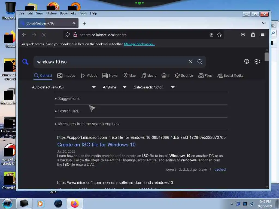Open the language selector Auto-detect (en-US)
Screen dimensions: 279x209
[x=63, y=87]
